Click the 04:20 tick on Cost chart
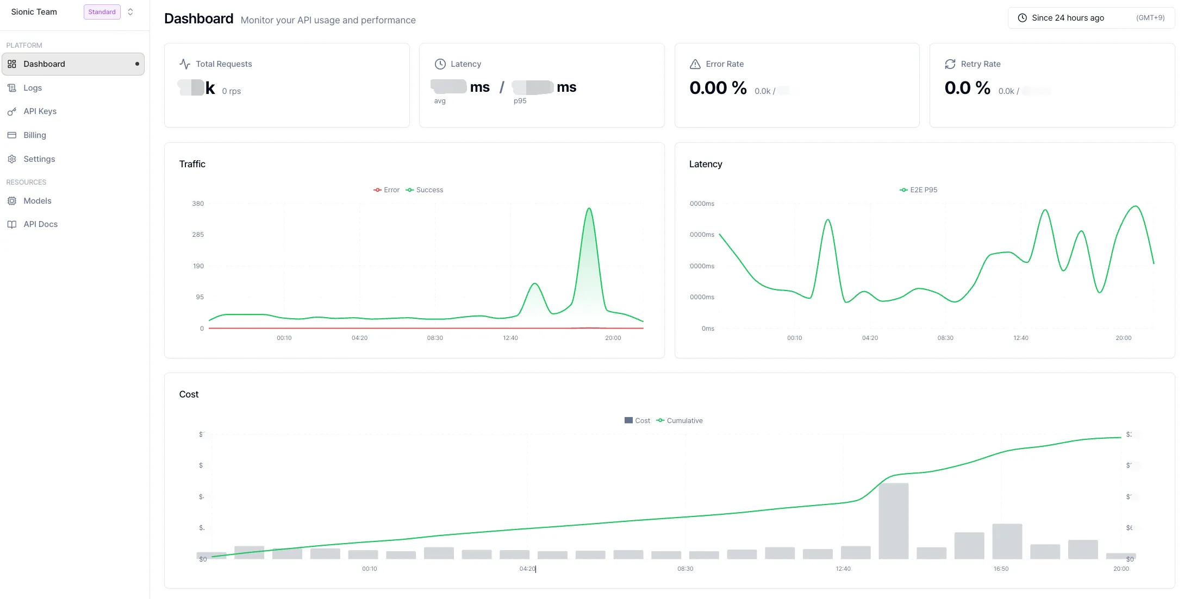The width and height of the screenshot is (1184, 599). (527, 569)
